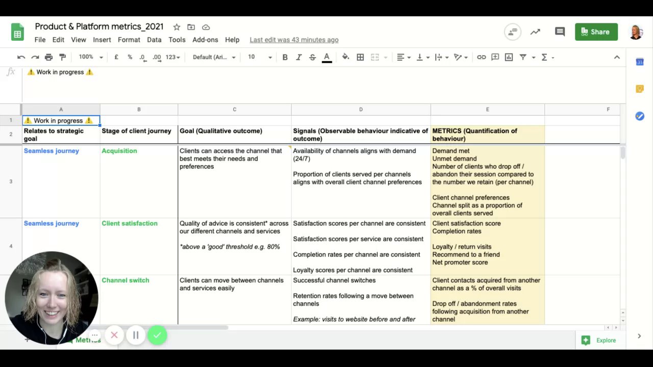Collapse the menus with the up chevron

tap(617, 57)
